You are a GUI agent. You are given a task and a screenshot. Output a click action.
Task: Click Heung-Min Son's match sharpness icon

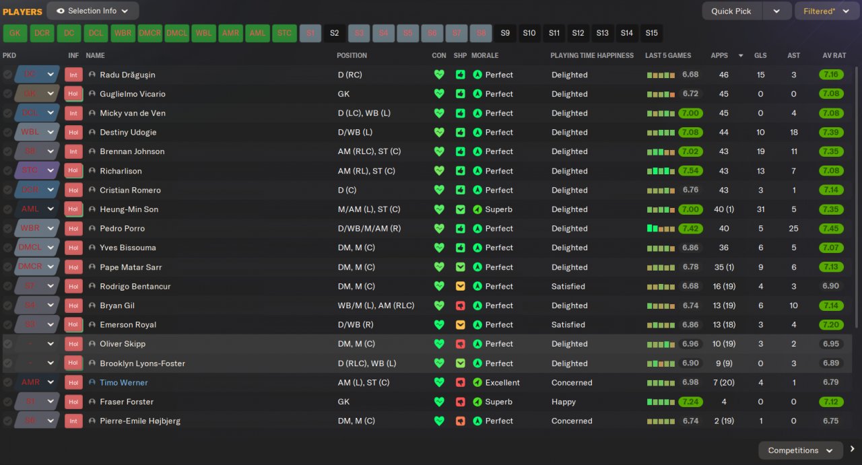(461, 209)
